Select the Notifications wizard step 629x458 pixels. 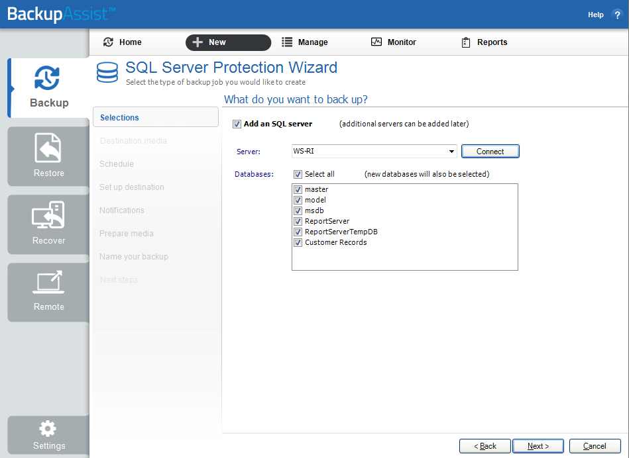121,210
